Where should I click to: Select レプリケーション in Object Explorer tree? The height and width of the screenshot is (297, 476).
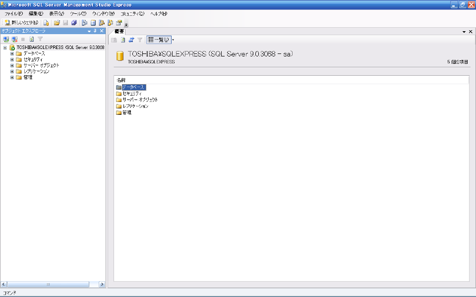click(x=36, y=71)
